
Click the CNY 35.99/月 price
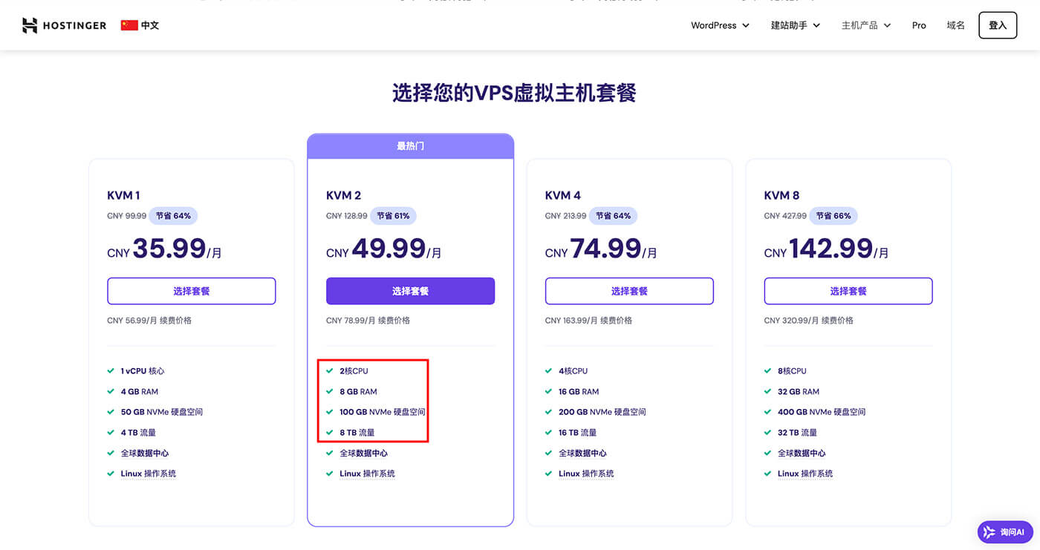pyautogui.click(x=164, y=249)
